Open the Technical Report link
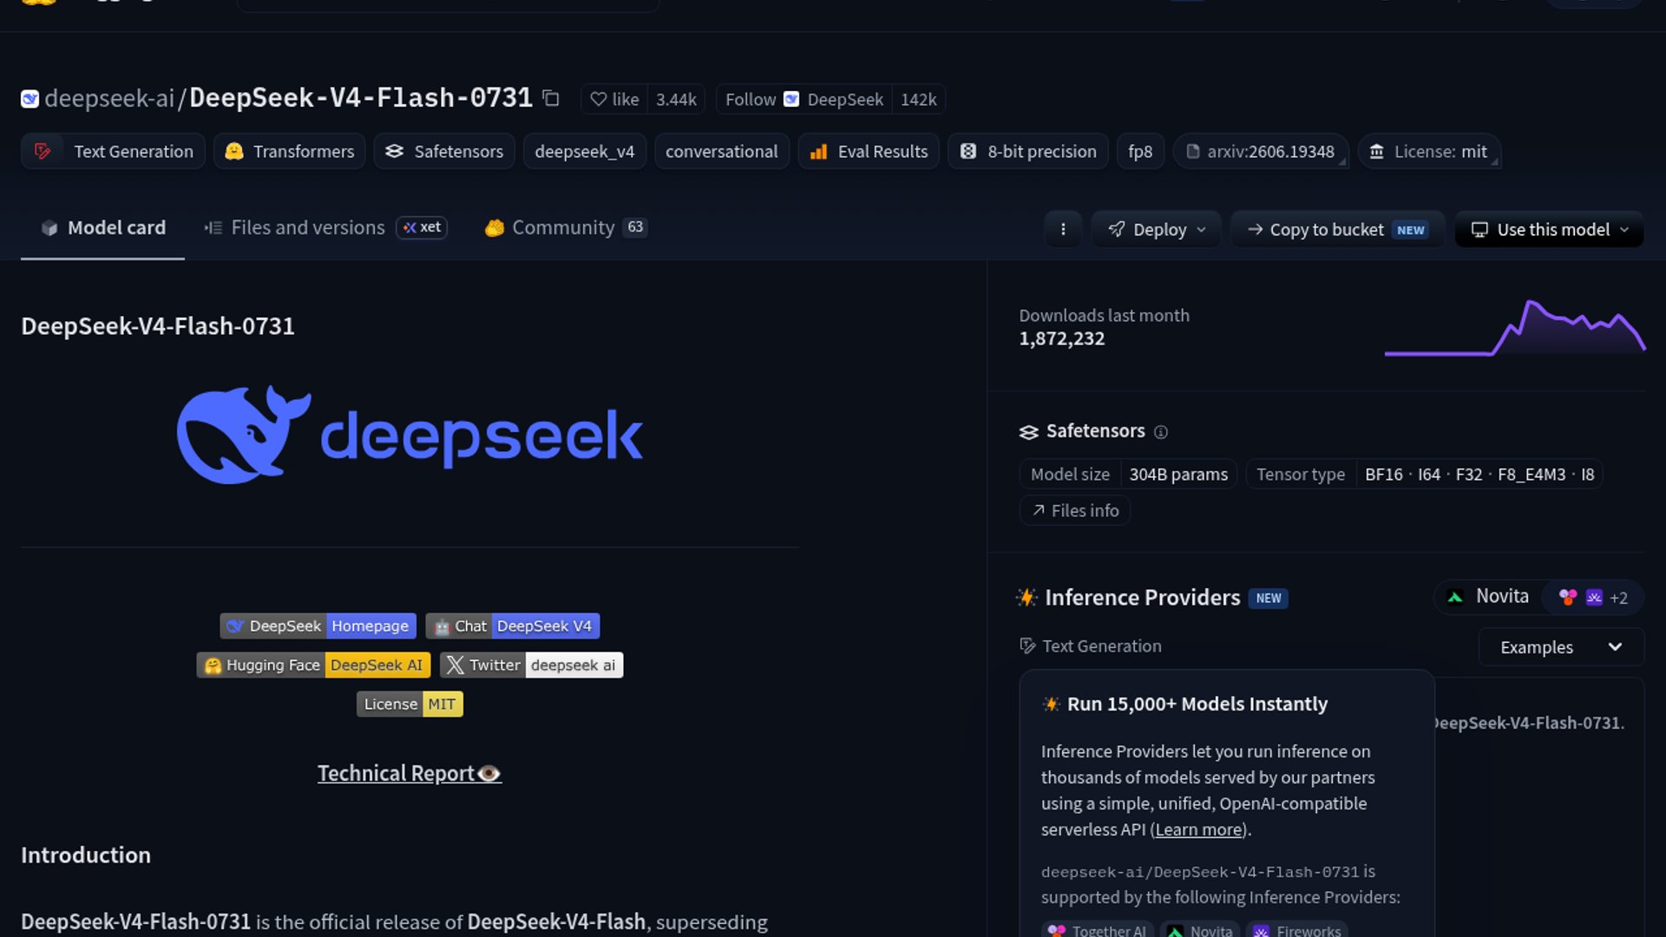 click(x=410, y=773)
